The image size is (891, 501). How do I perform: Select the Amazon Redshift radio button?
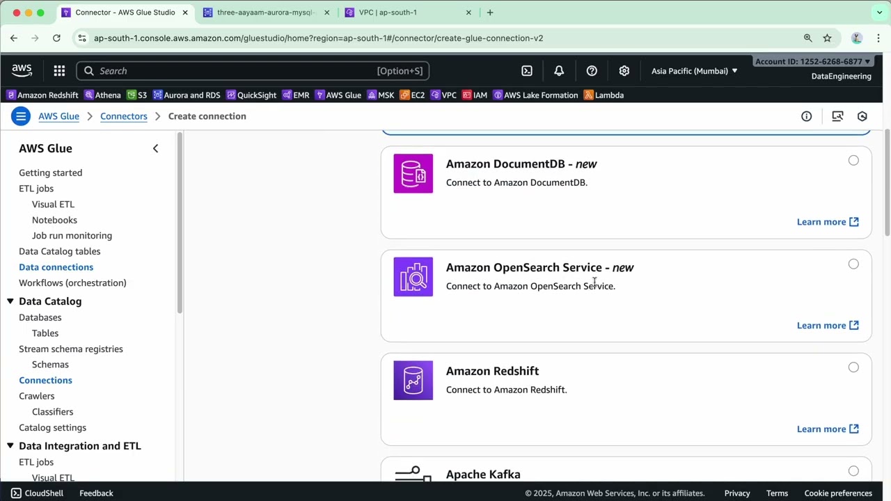(853, 367)
